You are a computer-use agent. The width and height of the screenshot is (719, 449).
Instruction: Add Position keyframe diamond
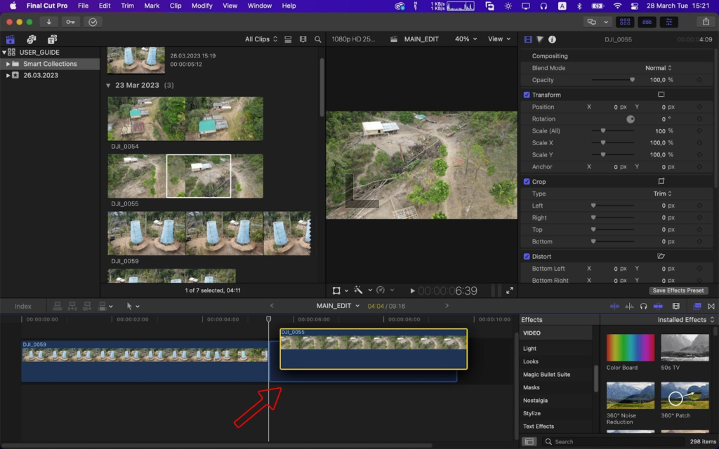pos(699,107)
